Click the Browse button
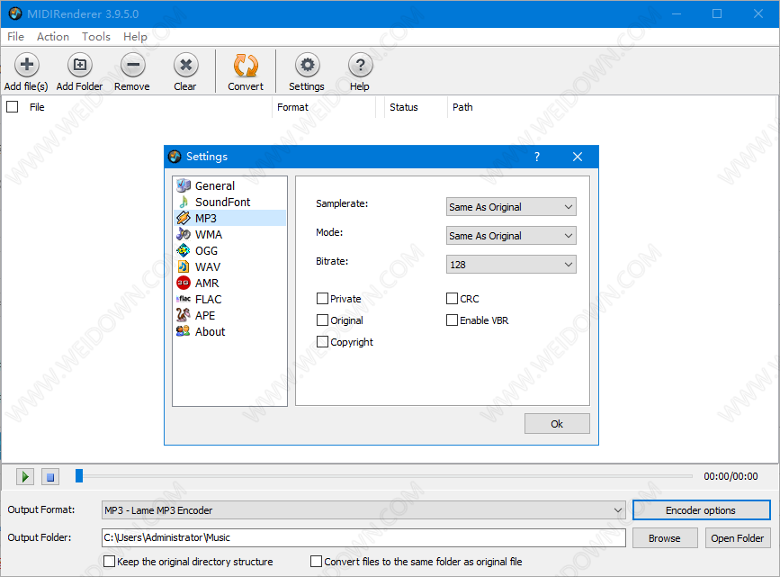 [665, 538]
